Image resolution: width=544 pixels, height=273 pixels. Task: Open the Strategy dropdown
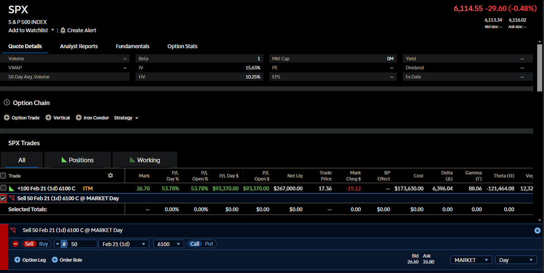tap(126, 118)
